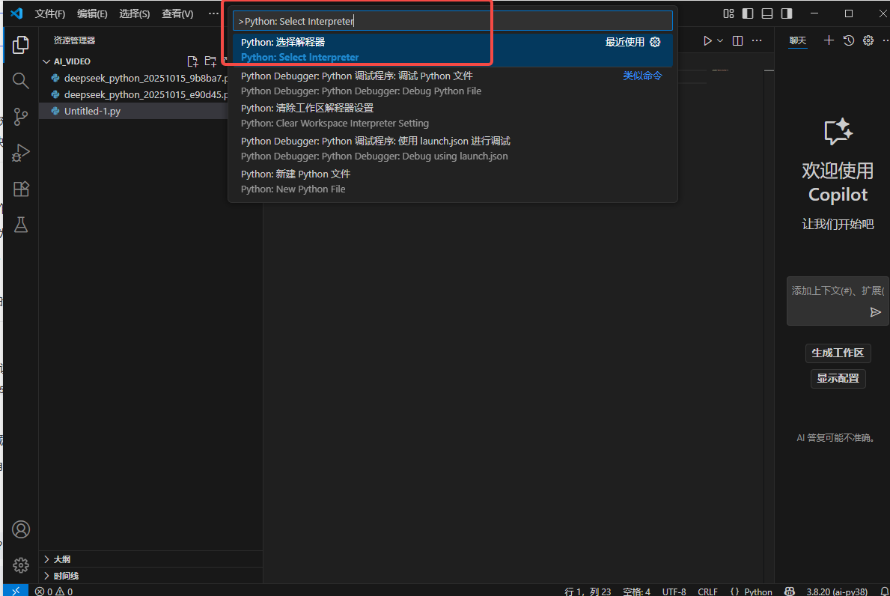Create a new file in AI_VIDEO folder

coord(192,61)
